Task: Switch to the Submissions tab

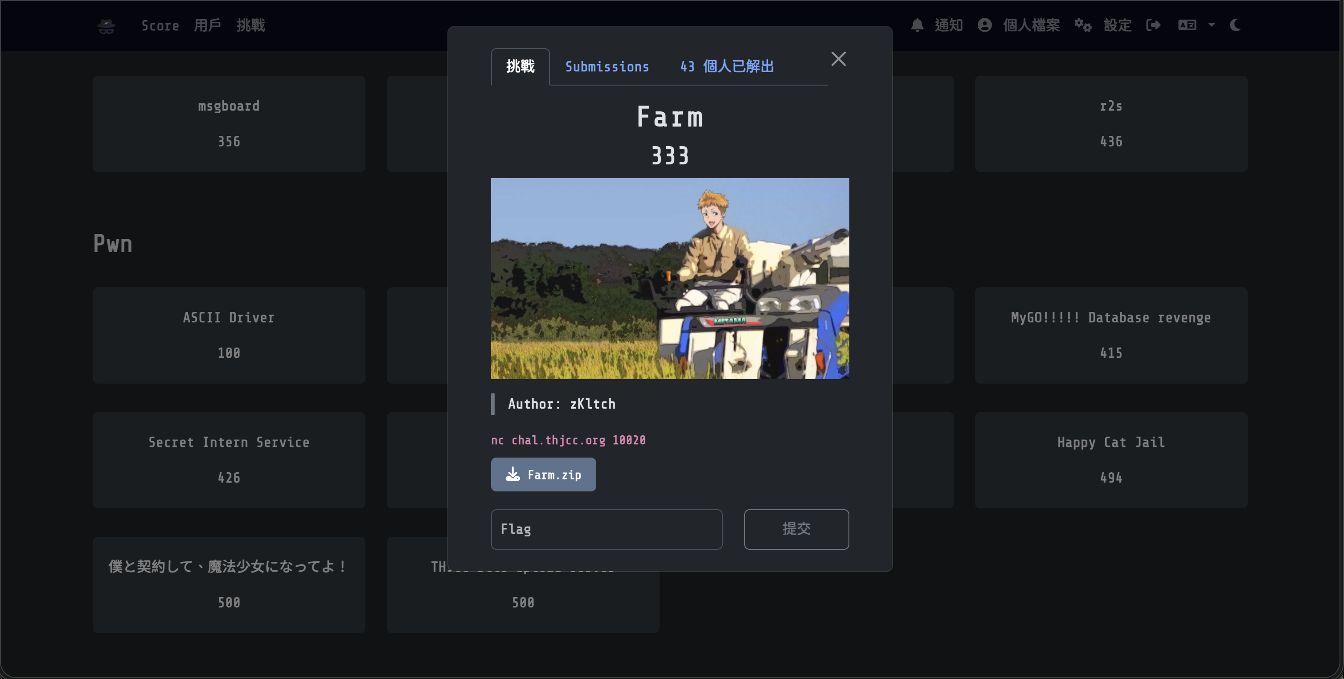Action: (607, 67)
